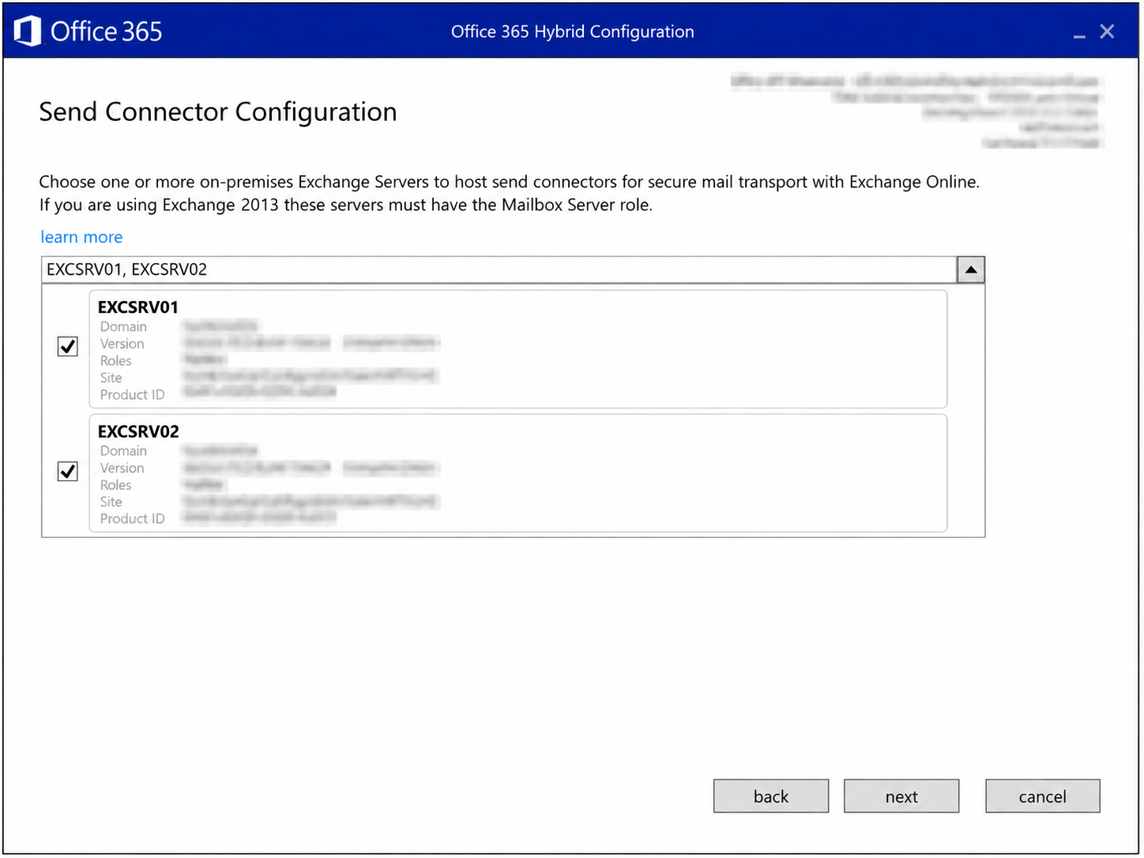Click the Site label under EXCSRV02
Viewport: 1144px width, 858px height.
[111, 502]
